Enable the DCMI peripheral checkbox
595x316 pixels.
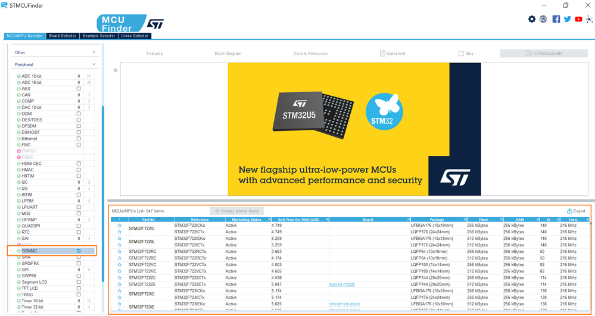pyautogui.click(x=79, y=114)
